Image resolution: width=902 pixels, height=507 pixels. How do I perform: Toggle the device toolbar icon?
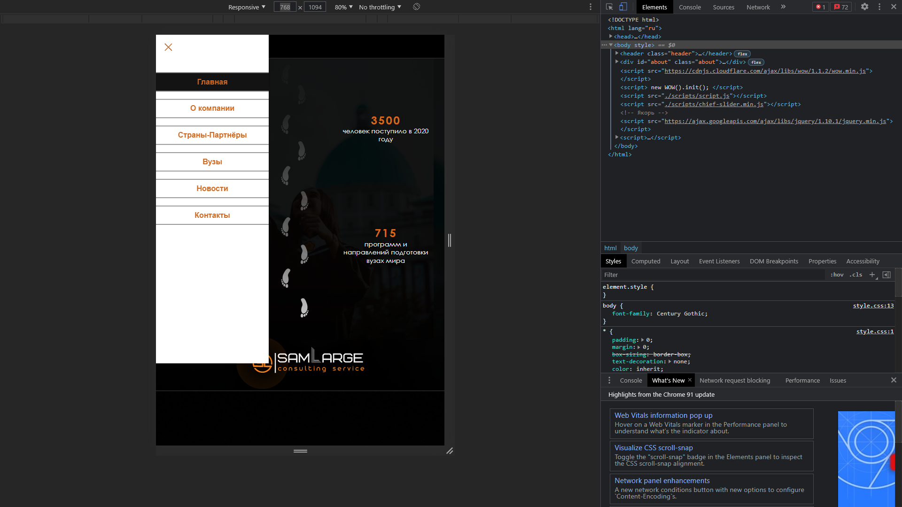point(623,7)
